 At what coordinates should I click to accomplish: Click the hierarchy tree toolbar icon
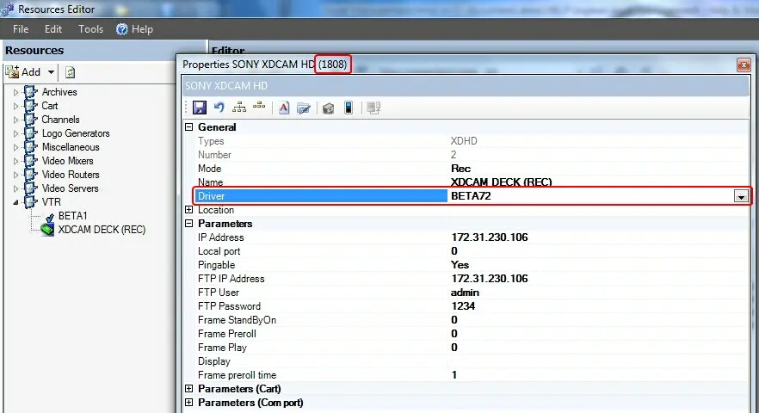tap(239, 108)
